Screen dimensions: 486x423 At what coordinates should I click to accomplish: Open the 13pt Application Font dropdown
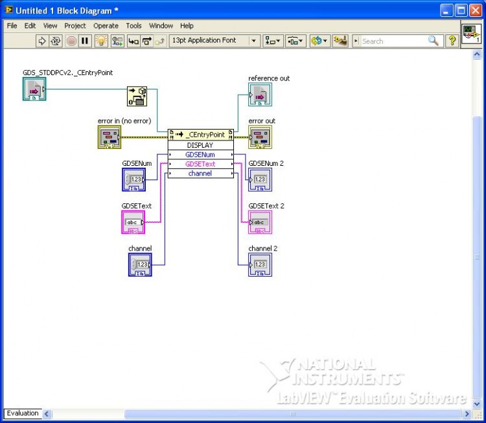coord(214,41)
